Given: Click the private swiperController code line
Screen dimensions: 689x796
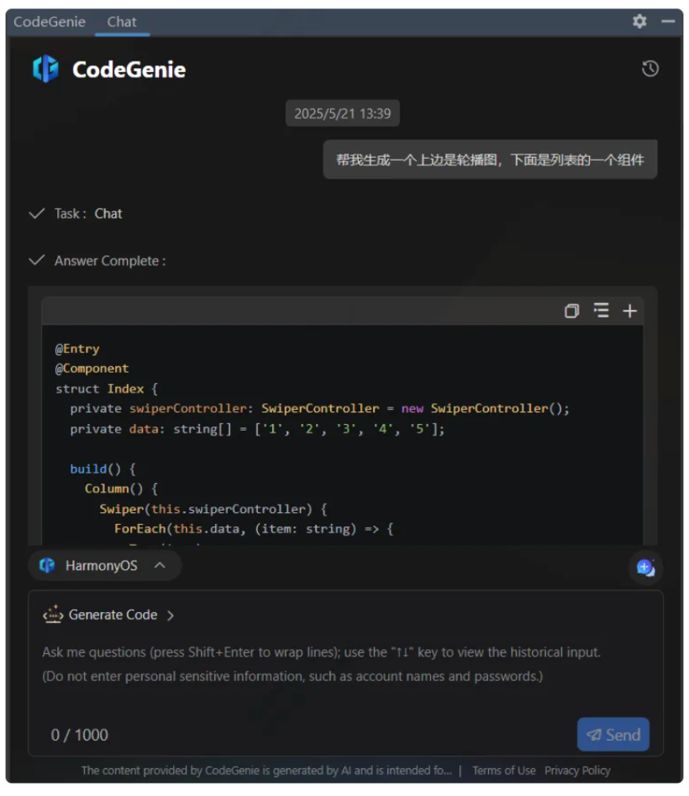Looking at the screenshot, I should tap(319, 409).
